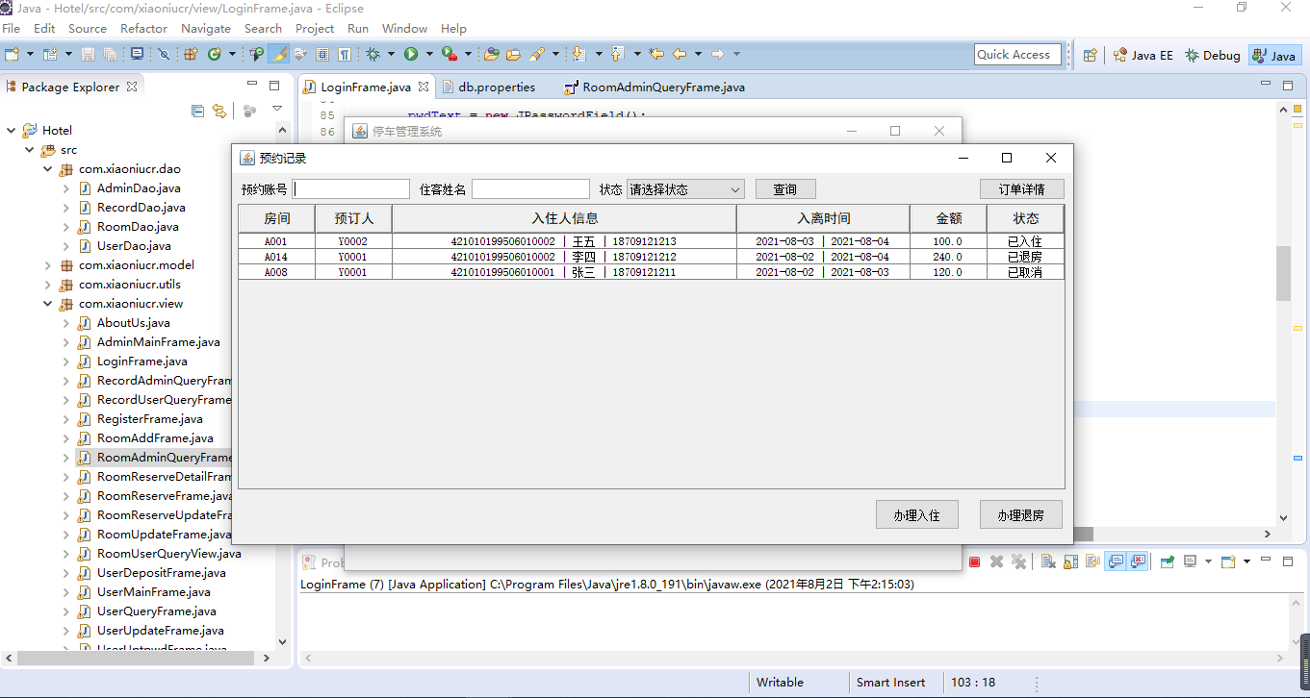
Task: Launch Debug with the bug icon
Action: click(x=372, y=55)
